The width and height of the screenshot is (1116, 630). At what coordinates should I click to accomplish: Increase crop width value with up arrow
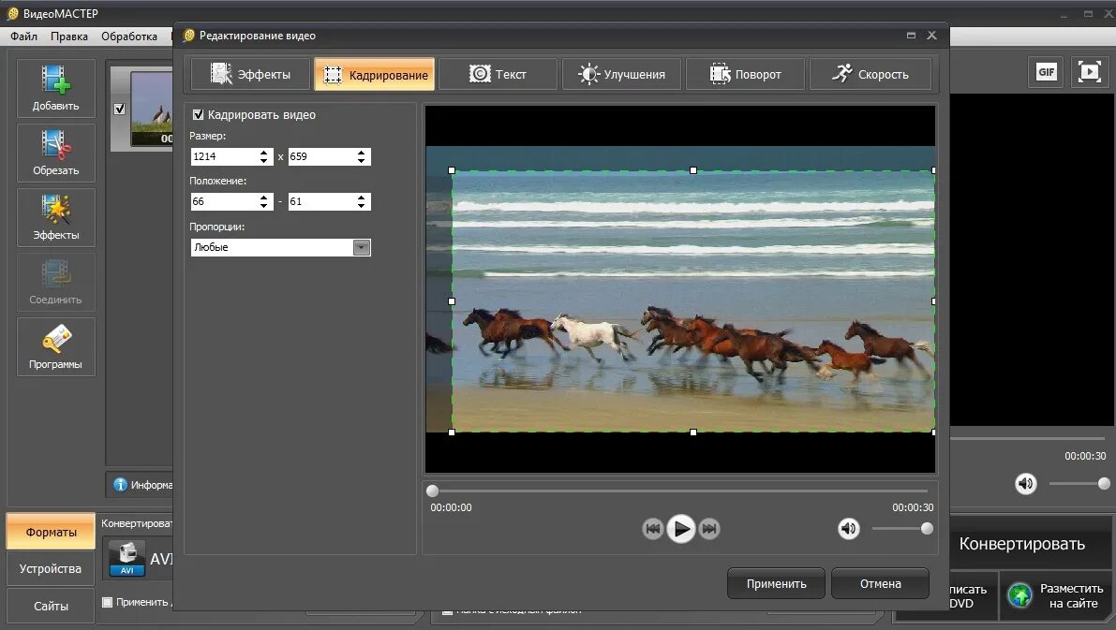(x=264, y=153)
